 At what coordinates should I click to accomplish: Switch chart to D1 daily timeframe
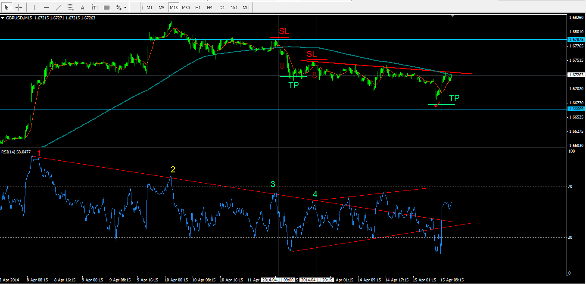click(222, 7)
